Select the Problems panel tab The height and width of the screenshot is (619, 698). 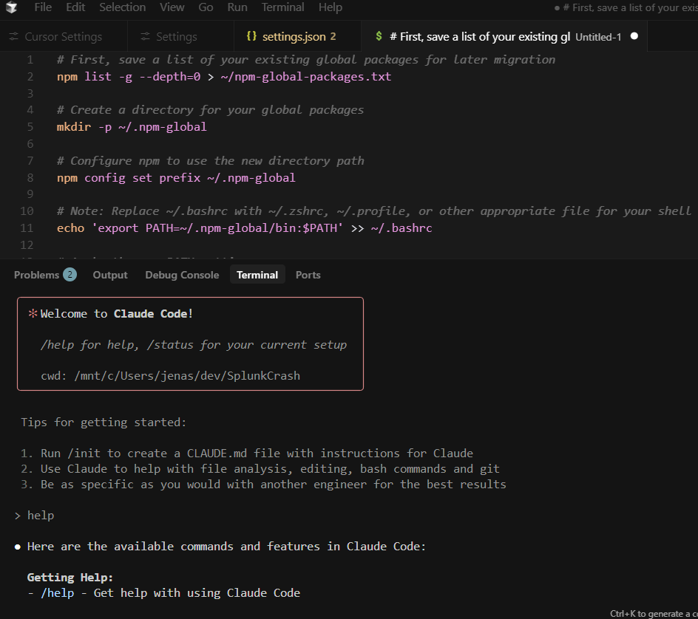tap(36, 275)
